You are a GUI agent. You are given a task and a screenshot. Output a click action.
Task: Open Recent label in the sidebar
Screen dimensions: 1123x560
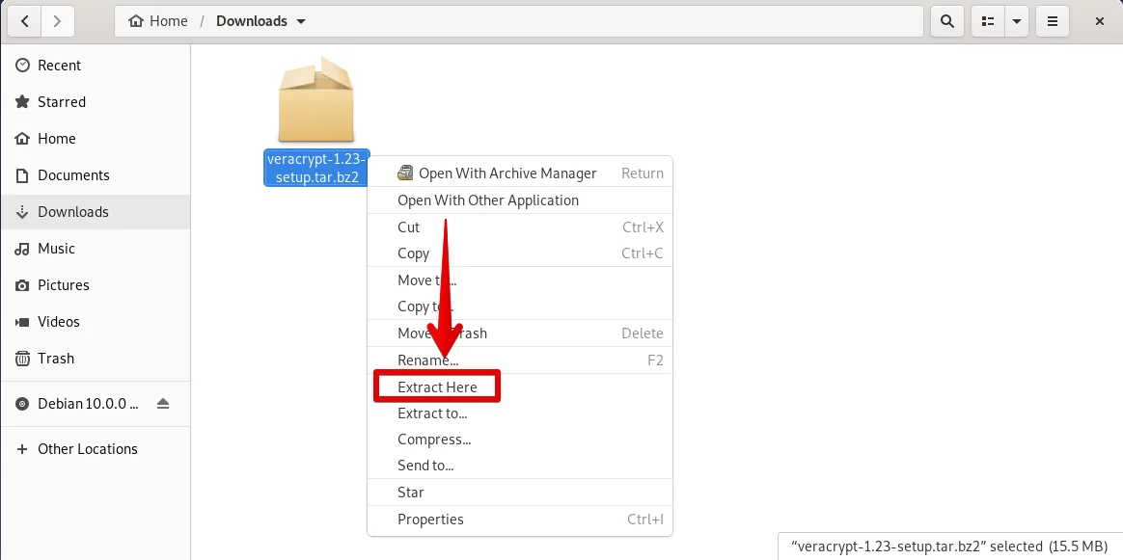[x=60, y=66]
